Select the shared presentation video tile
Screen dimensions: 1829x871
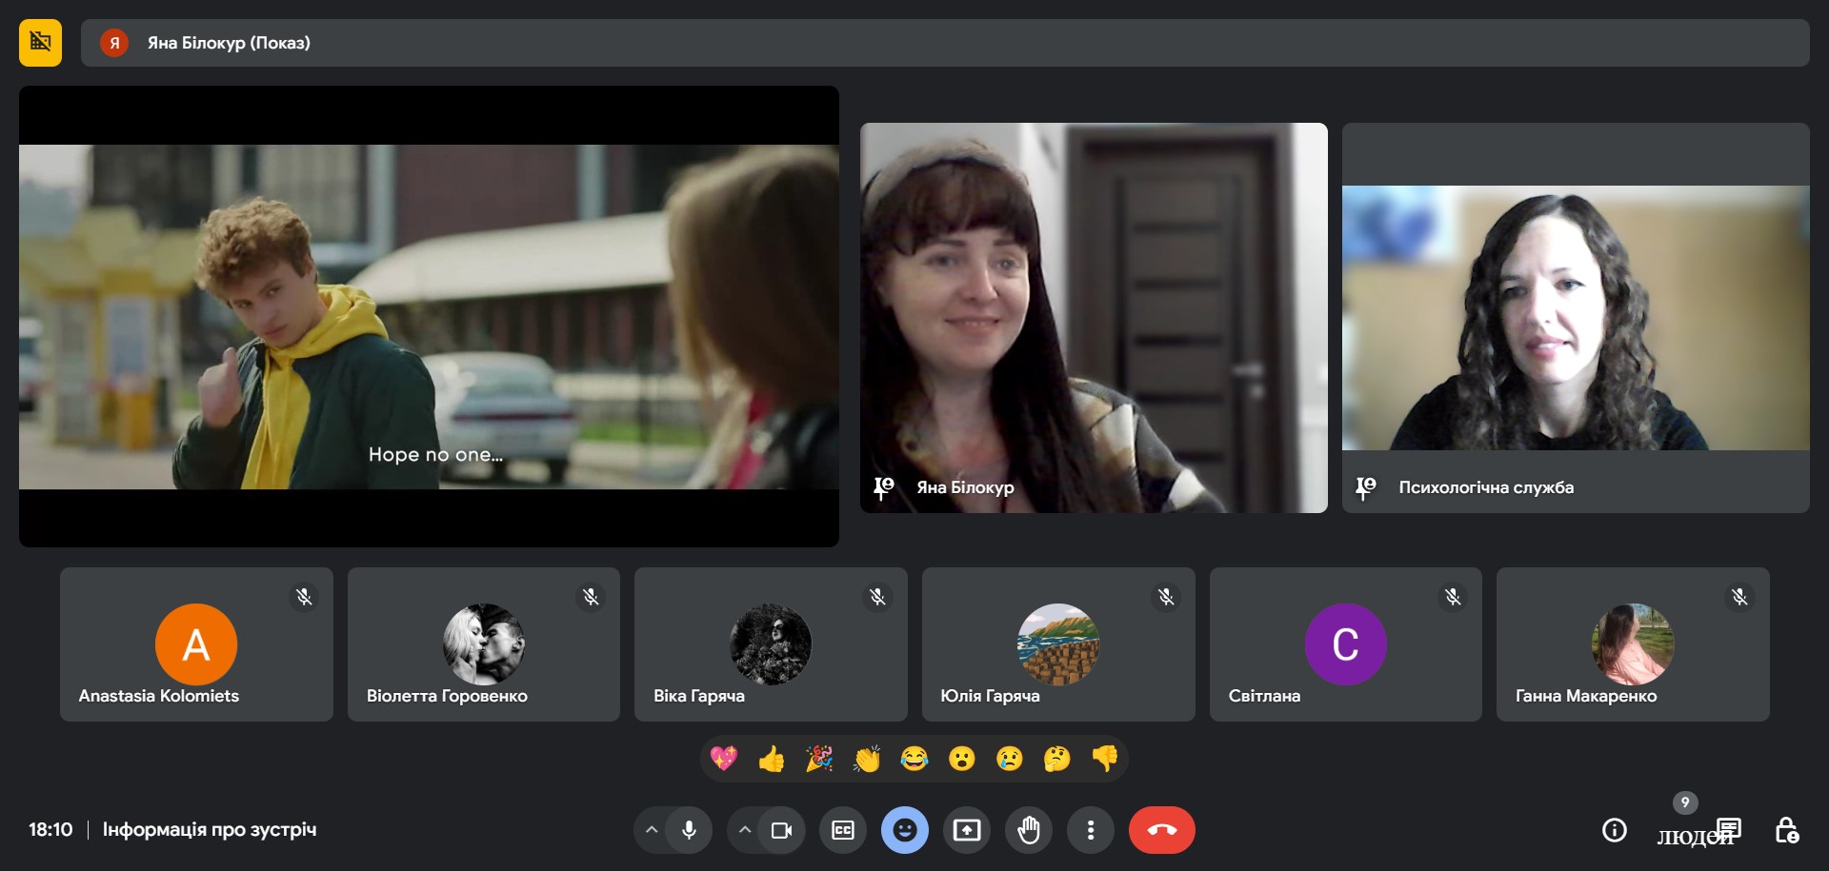[429, 316]
